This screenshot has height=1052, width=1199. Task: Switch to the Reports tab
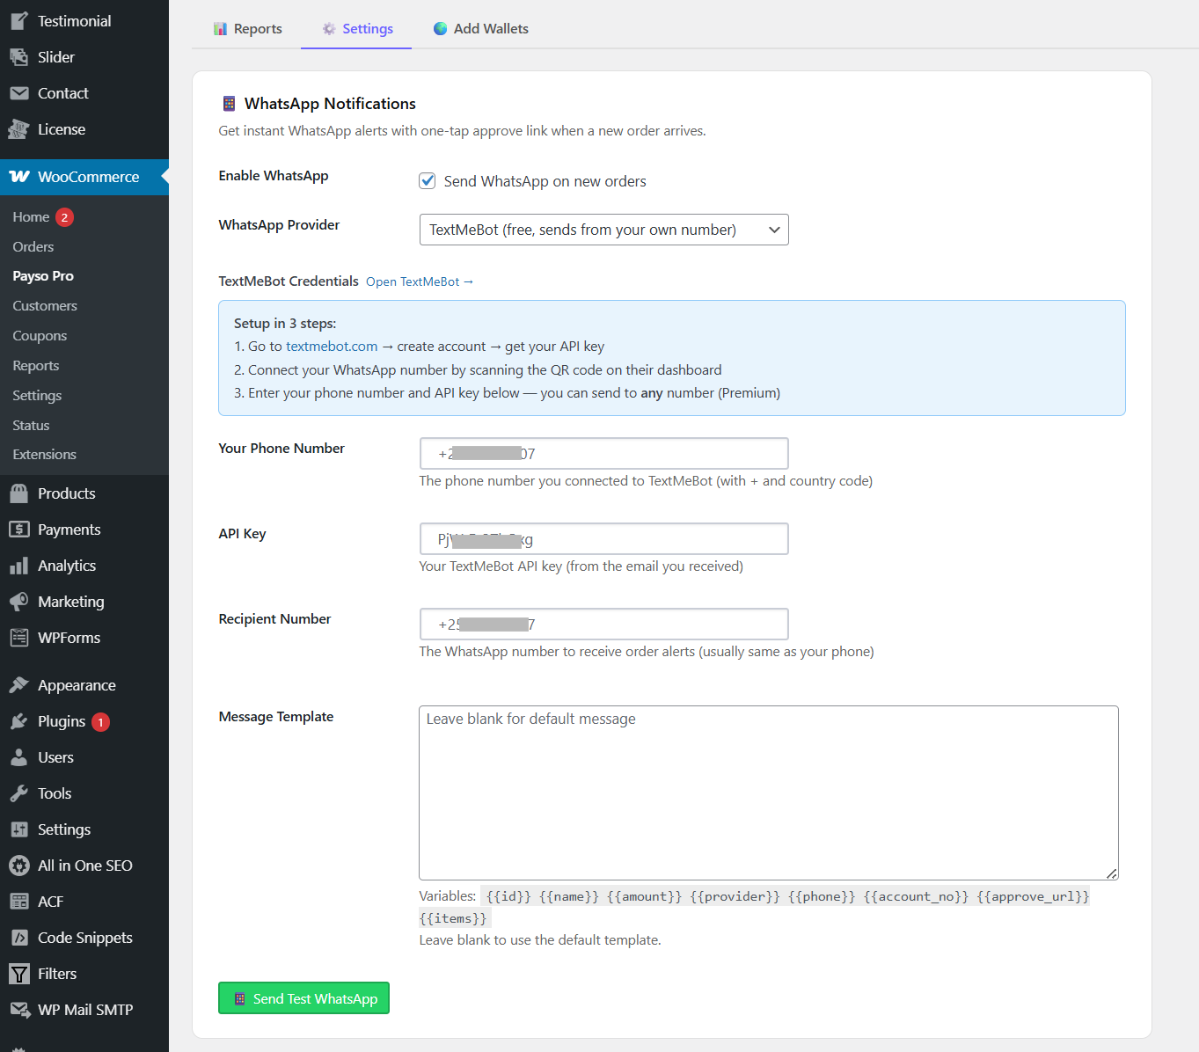pyautogui.click(x=247, y=28)
